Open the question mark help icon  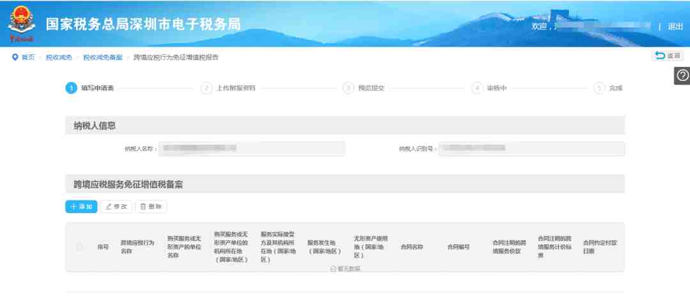(682, 75)
